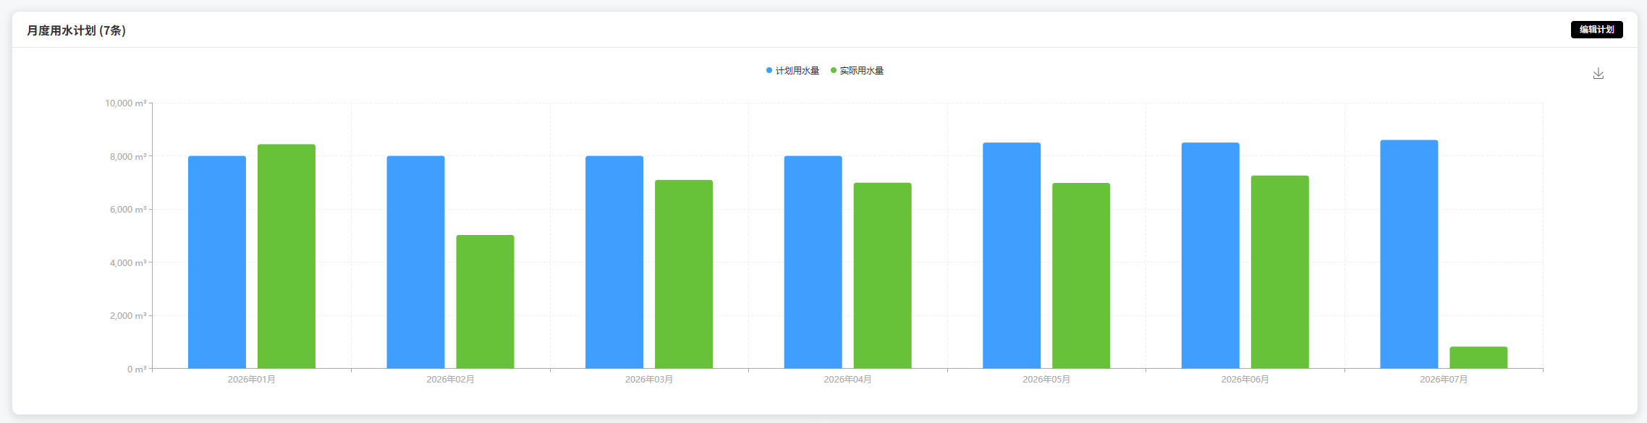
Task: Open the 编辑计划 button
Action: (x=1596, y=30)
